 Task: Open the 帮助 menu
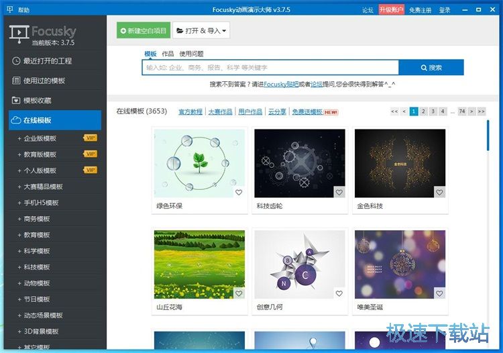pyautogui.click(x=23, y=10)
